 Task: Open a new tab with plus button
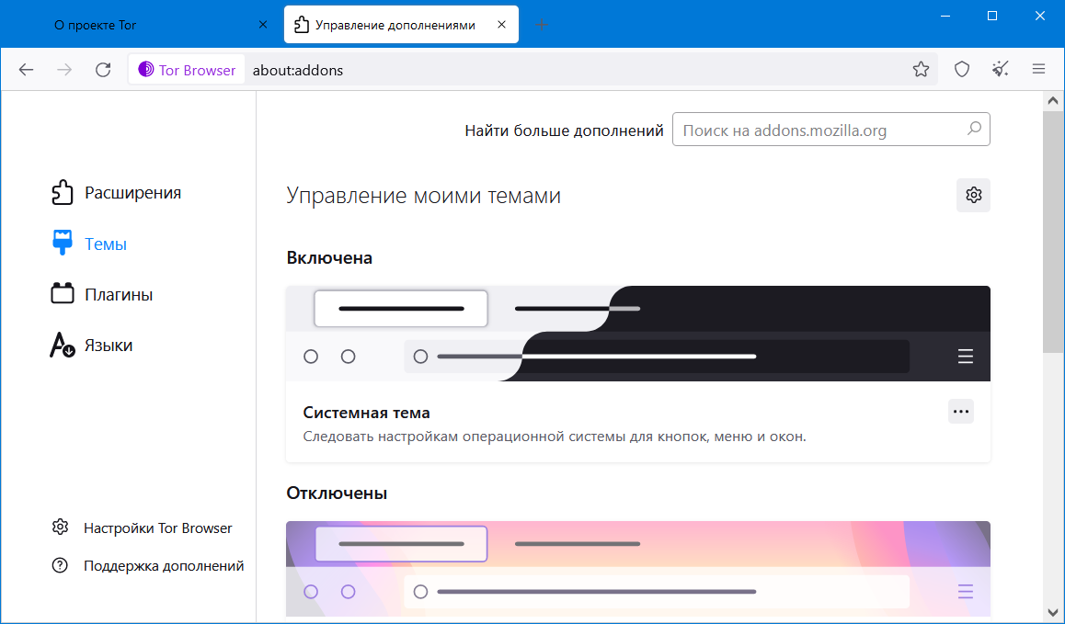(x=542, y=25)
